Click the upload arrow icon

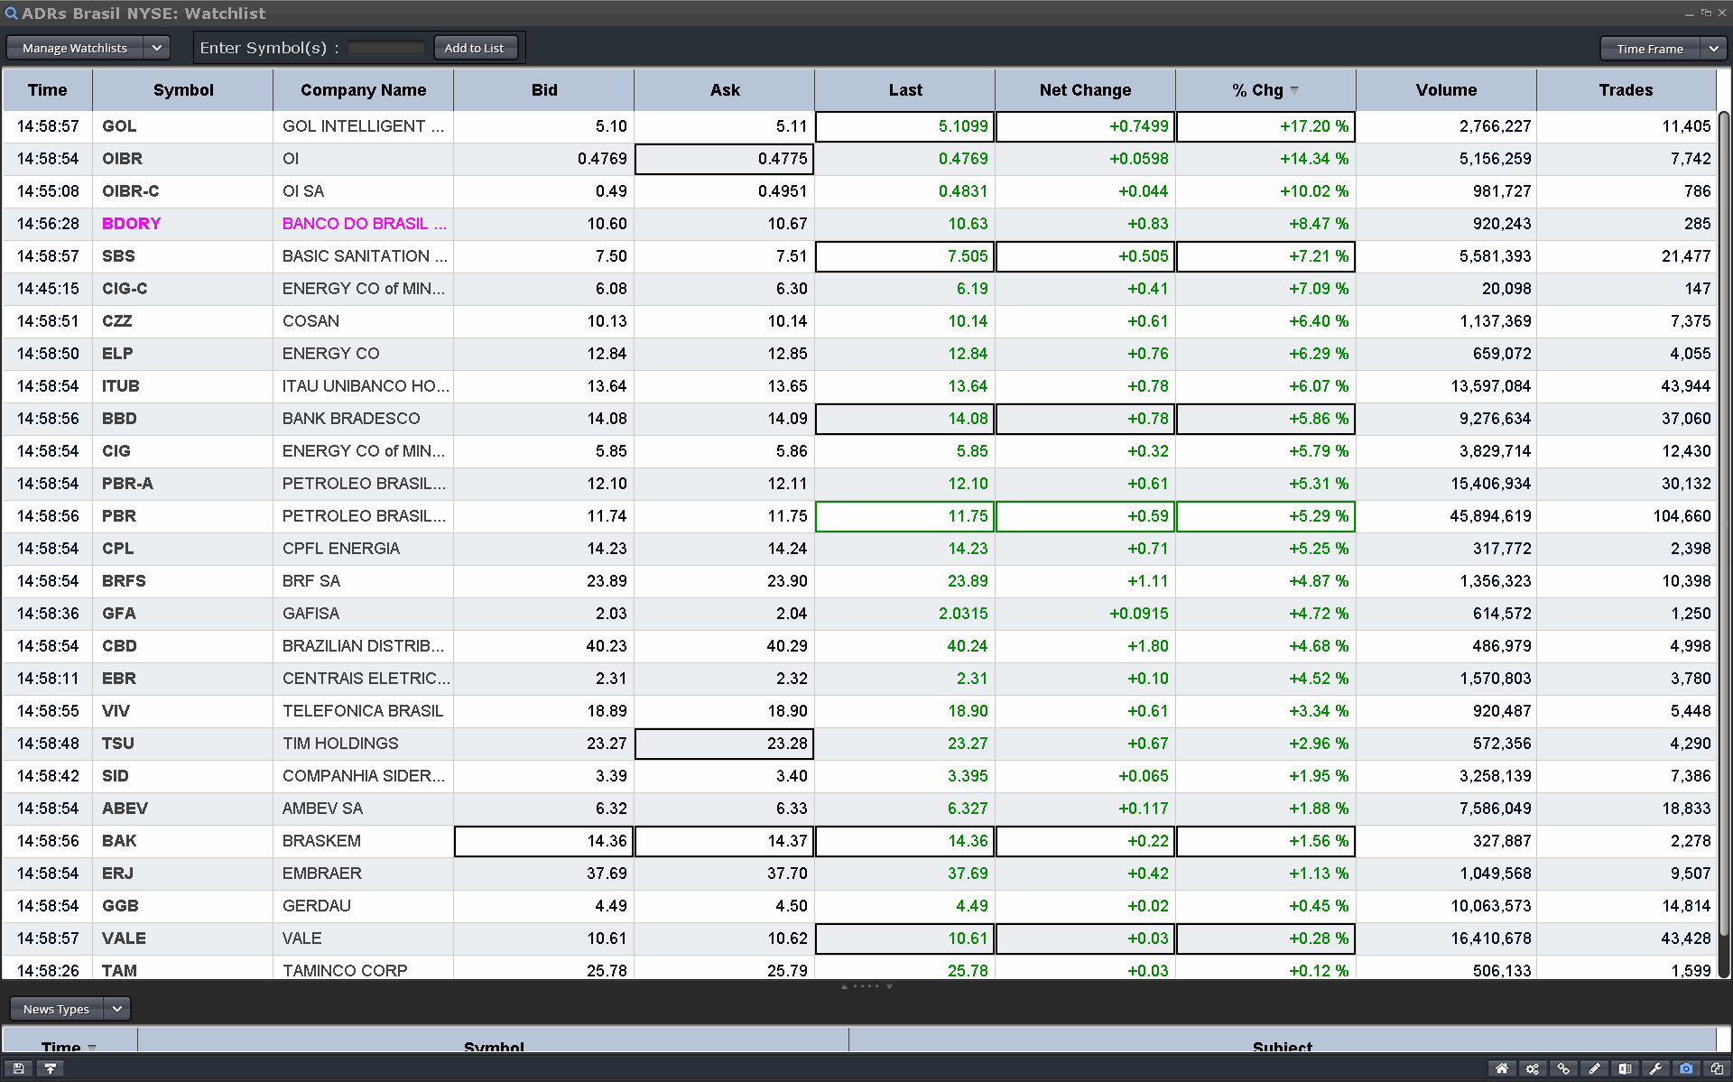click(51, 1068)
